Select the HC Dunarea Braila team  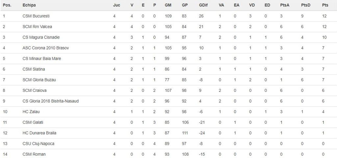tap(39, 133)
